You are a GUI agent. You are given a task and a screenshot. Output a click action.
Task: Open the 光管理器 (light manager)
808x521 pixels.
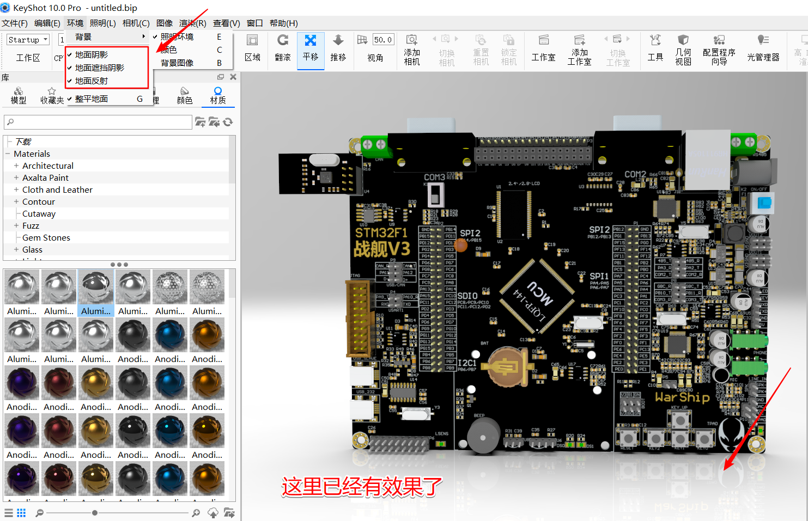[763, 48]
